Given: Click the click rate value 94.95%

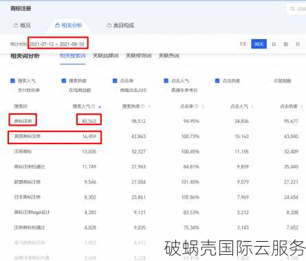Looking at the screenshot, I should point(191,121).
